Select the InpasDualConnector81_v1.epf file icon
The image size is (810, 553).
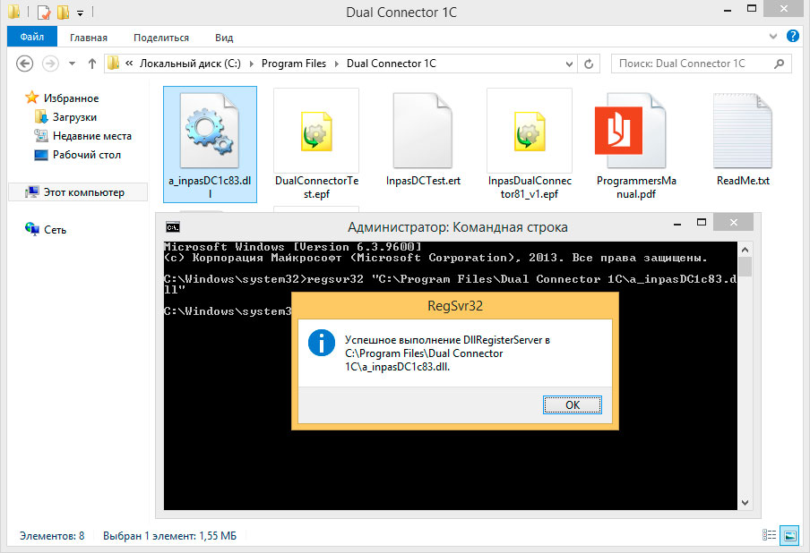(530, 131)
